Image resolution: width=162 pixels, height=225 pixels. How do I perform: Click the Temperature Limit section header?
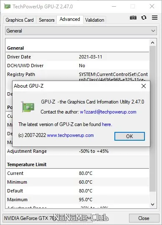click(x=27, y=164)
